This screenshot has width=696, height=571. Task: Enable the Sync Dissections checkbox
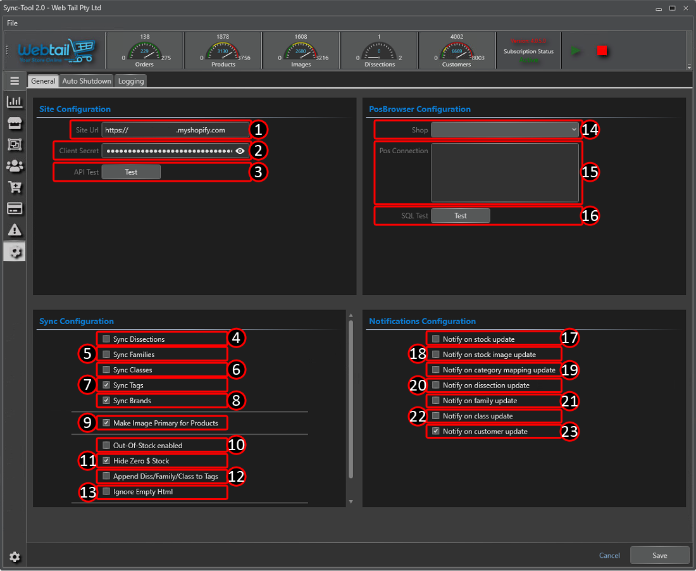pyautogui.click(x=106, y=339)
